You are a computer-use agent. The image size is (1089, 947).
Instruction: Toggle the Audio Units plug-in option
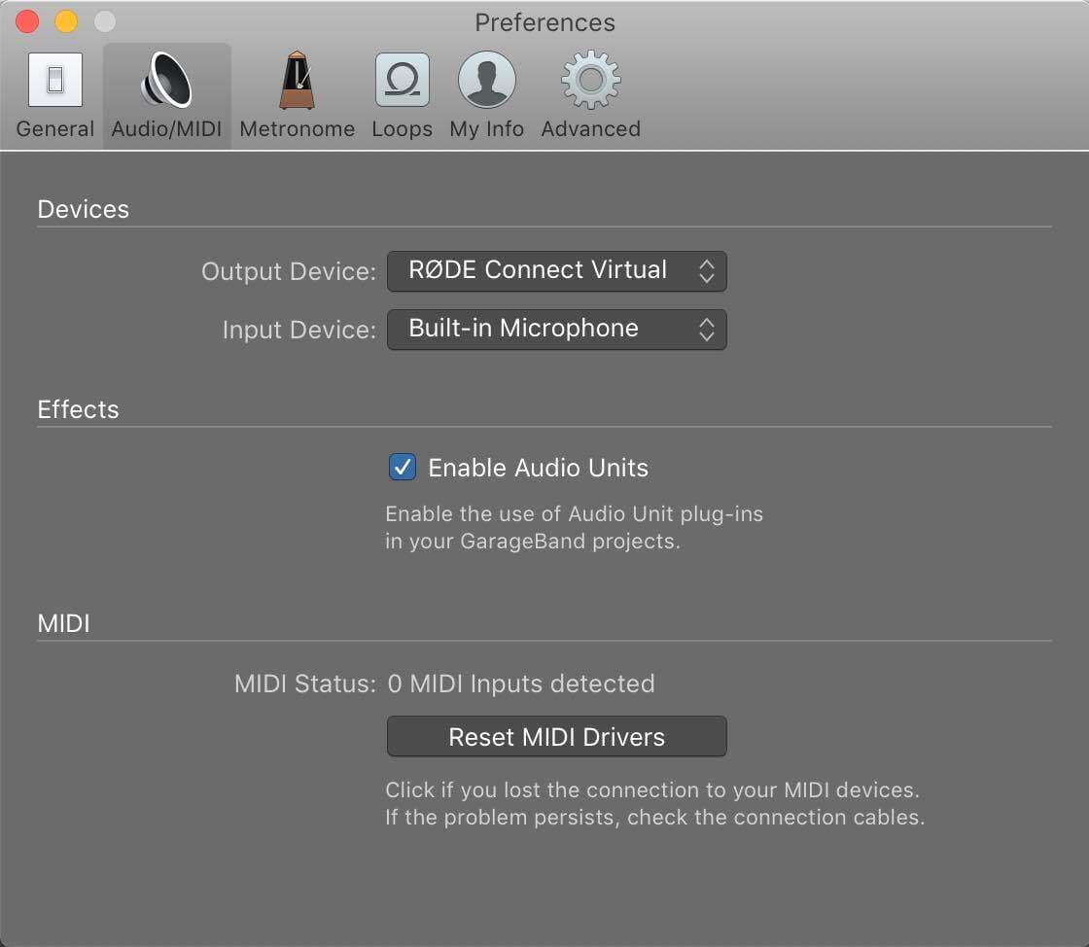(402, 468)
